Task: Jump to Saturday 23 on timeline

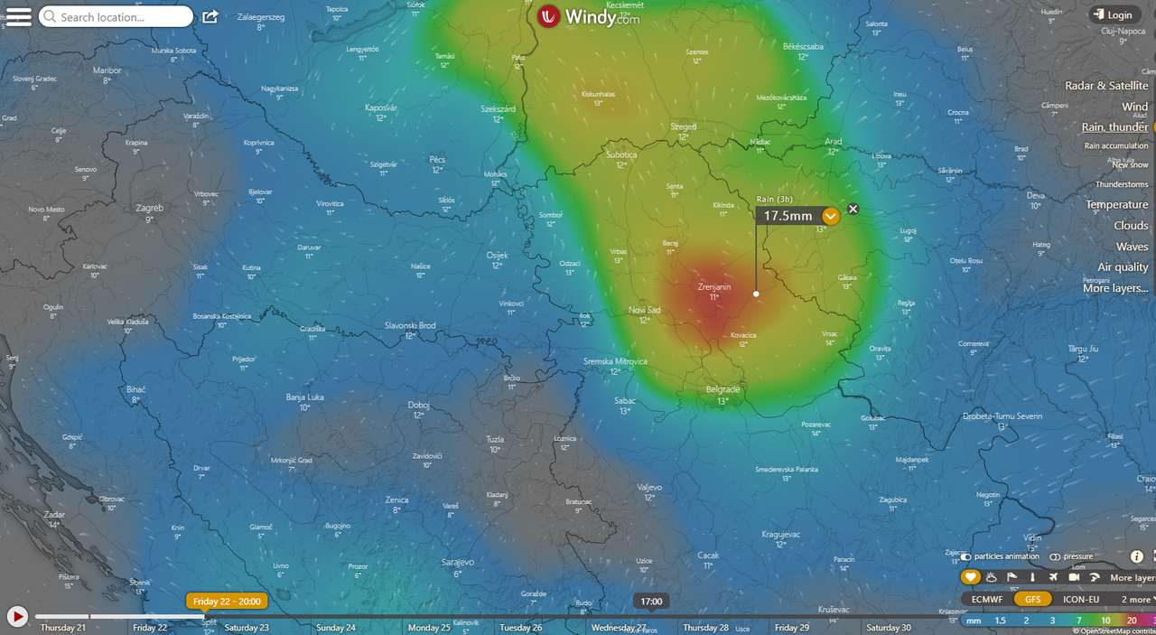Action: [247, 628]
